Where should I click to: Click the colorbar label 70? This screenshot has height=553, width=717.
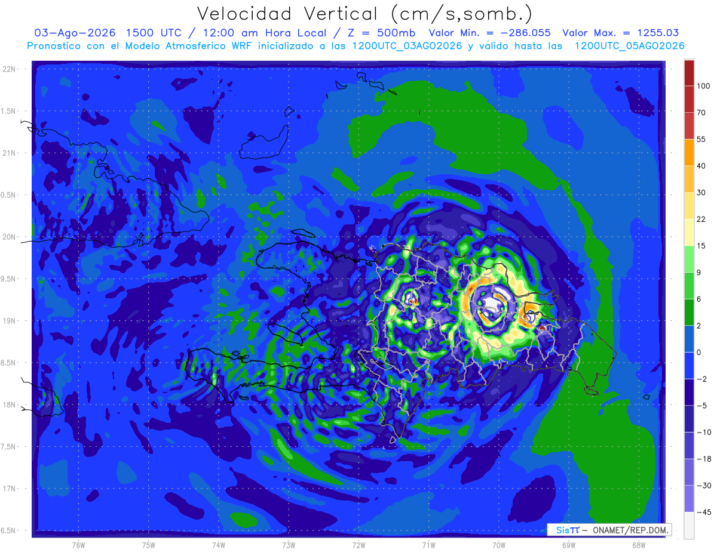coord(701,112)
